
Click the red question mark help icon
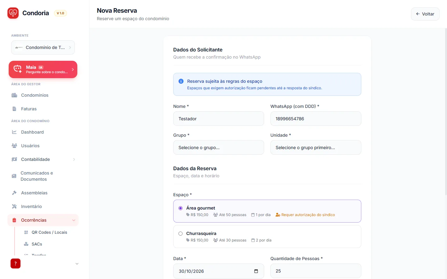click(x=16, y=263)
